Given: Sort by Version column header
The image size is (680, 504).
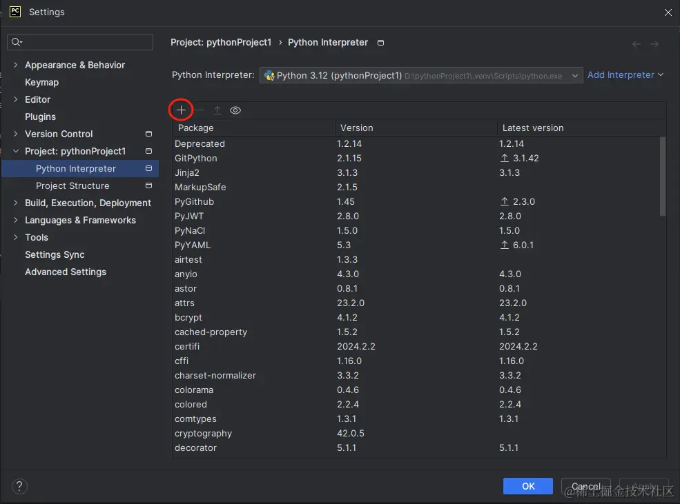Looking at the screenshot, I should pos(416,128).
